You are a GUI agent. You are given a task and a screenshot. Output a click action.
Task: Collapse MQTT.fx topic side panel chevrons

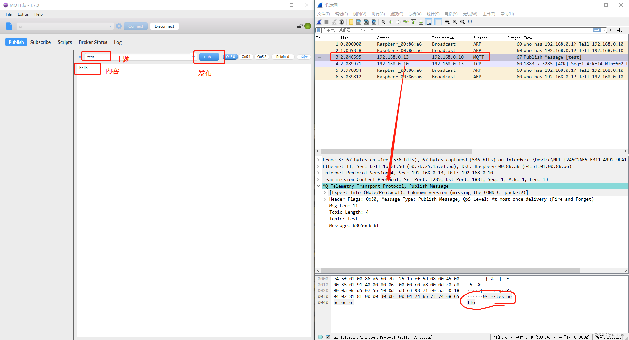(x=80, y=57)
